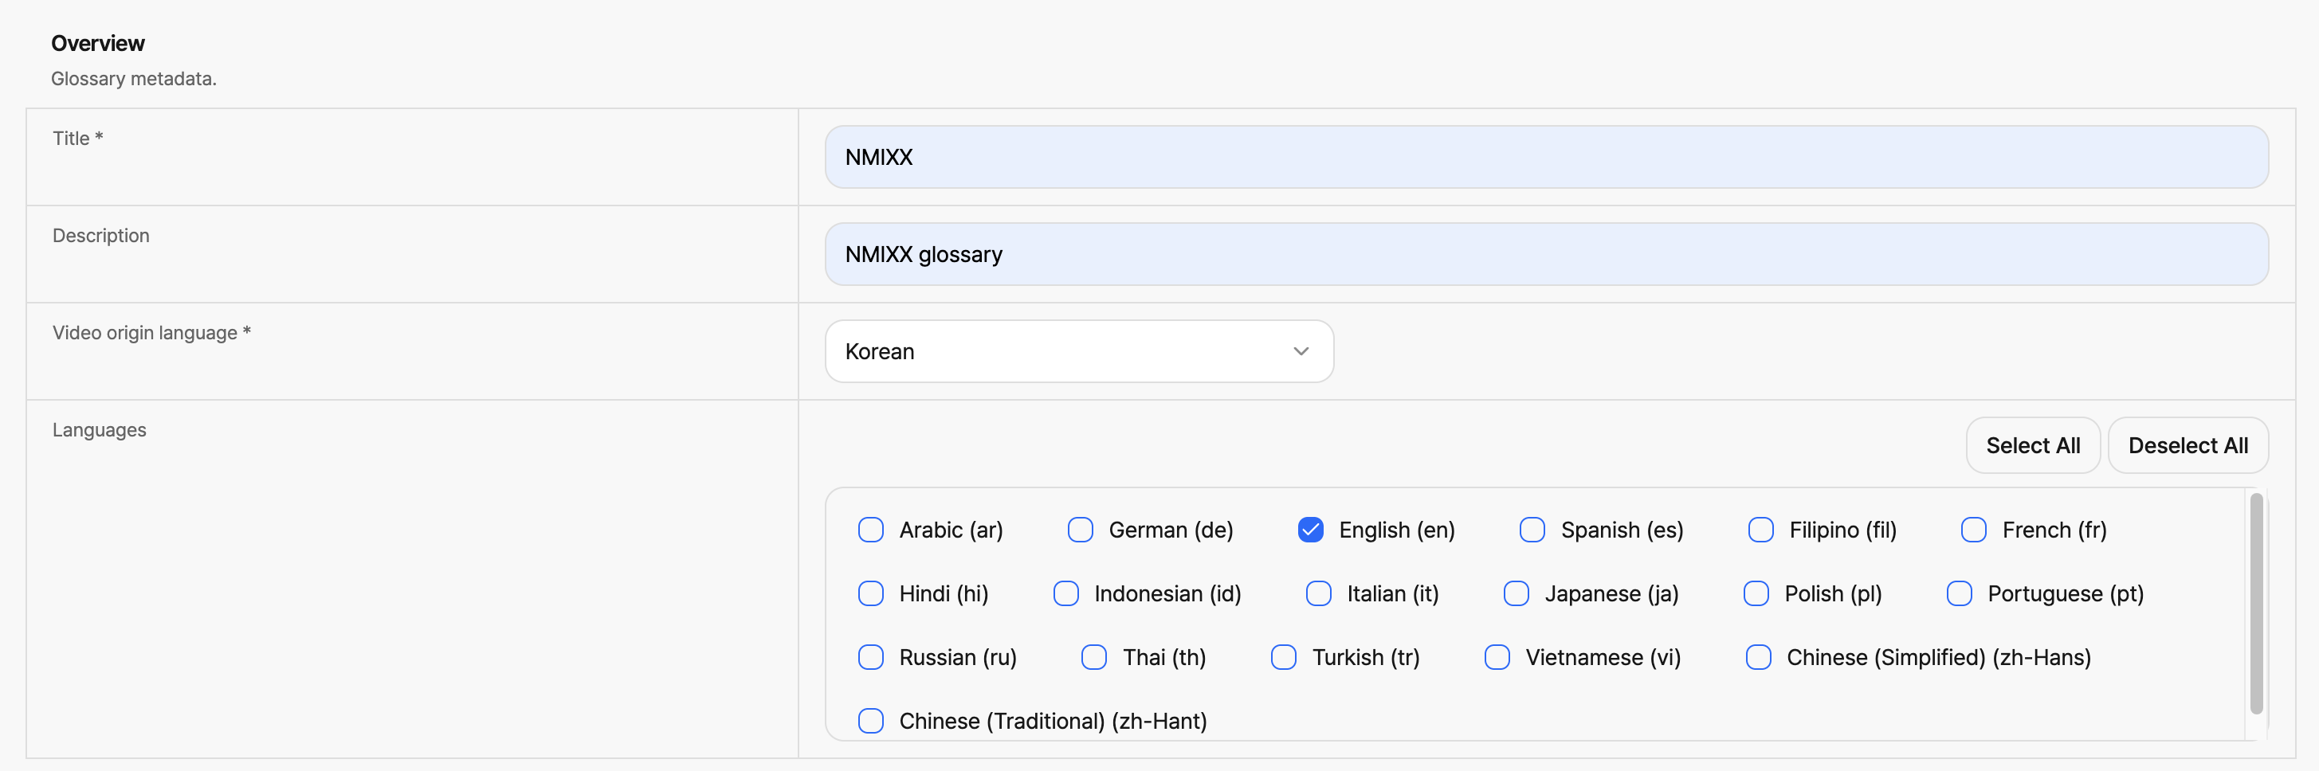Tick the Spanish (es) checkbox
The width and height of the screenshot is (2319, 771).
tap(1532, 530)
